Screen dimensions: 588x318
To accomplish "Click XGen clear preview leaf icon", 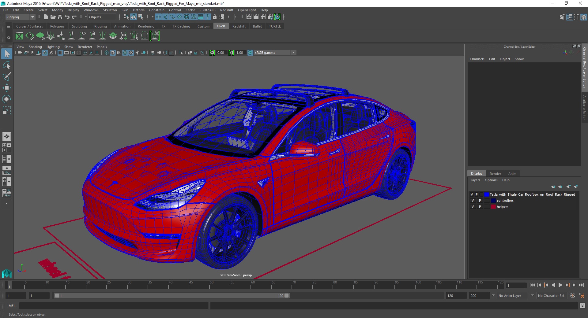I will (x=40, y=36).
